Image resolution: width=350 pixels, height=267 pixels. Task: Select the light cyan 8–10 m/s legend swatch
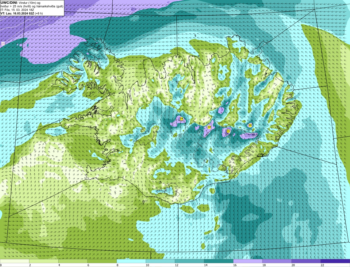click(x=131, y=261)
